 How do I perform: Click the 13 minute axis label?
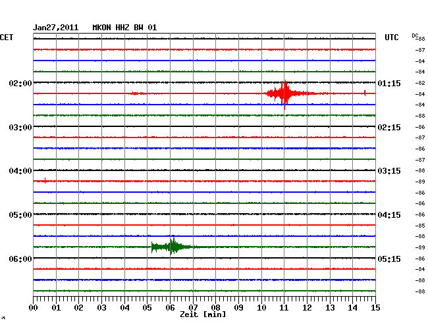330,308
